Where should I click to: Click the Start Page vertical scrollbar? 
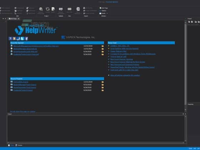(185, 64)
